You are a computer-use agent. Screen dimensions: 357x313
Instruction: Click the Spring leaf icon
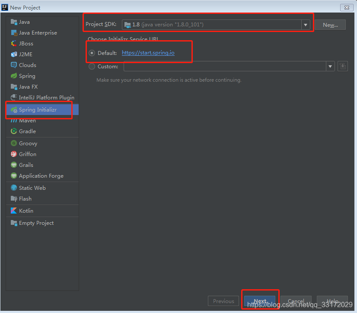pyautogui.click(x=14, y=76)
